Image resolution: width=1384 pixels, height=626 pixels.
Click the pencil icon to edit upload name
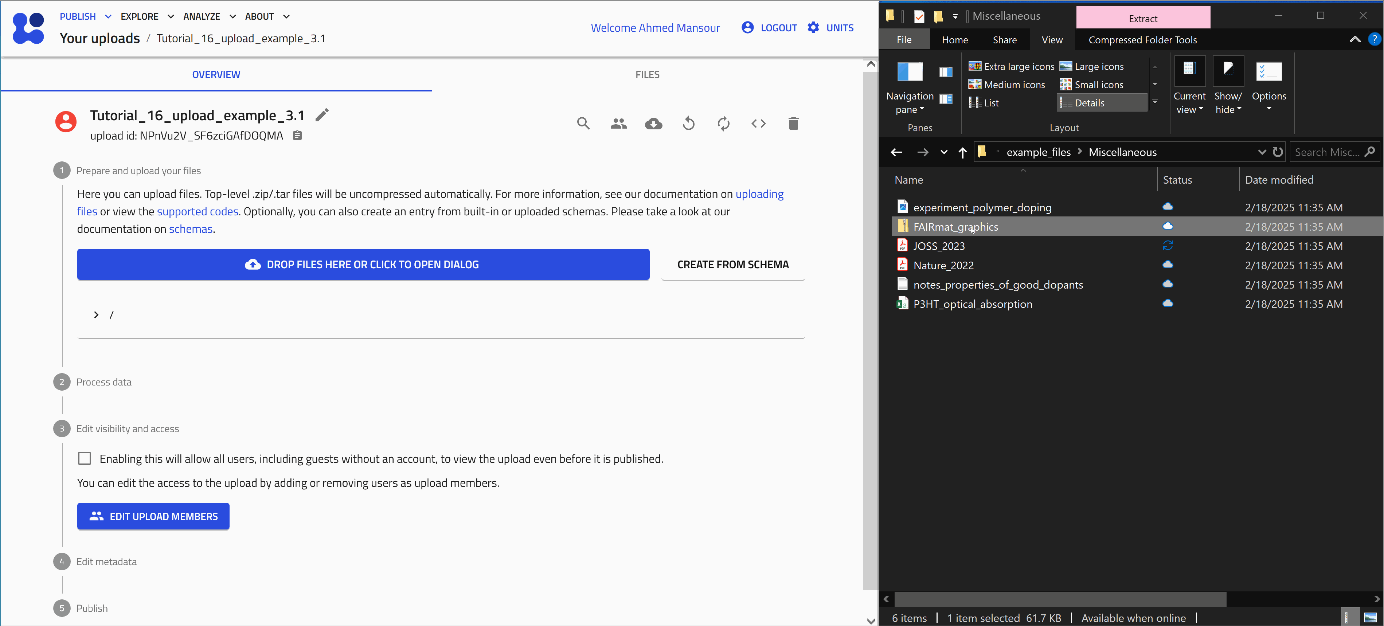click(322, 115)
